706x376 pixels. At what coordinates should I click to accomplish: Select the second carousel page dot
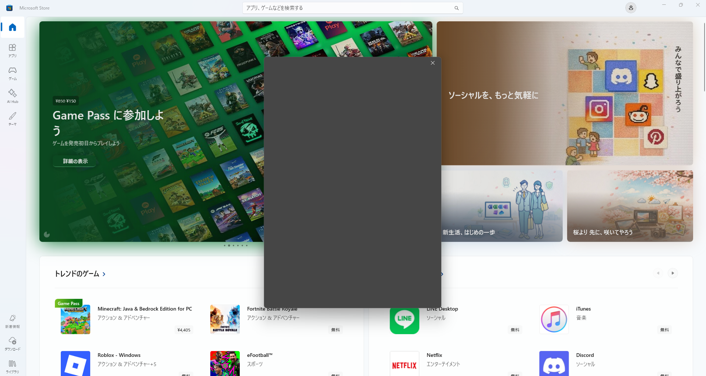click(229, 246)
